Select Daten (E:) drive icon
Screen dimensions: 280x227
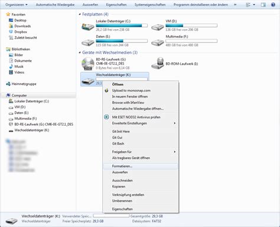click(x=88, y=42)
